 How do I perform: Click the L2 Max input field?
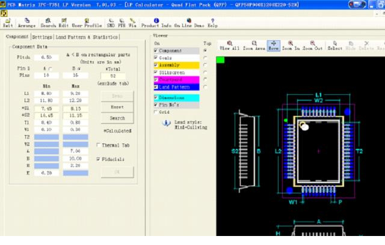coord(75,101)
